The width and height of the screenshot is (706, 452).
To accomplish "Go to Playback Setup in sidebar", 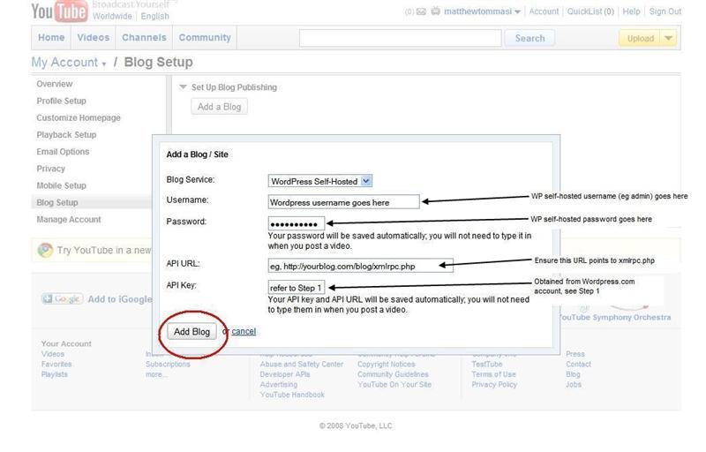I will click(66, 135).
